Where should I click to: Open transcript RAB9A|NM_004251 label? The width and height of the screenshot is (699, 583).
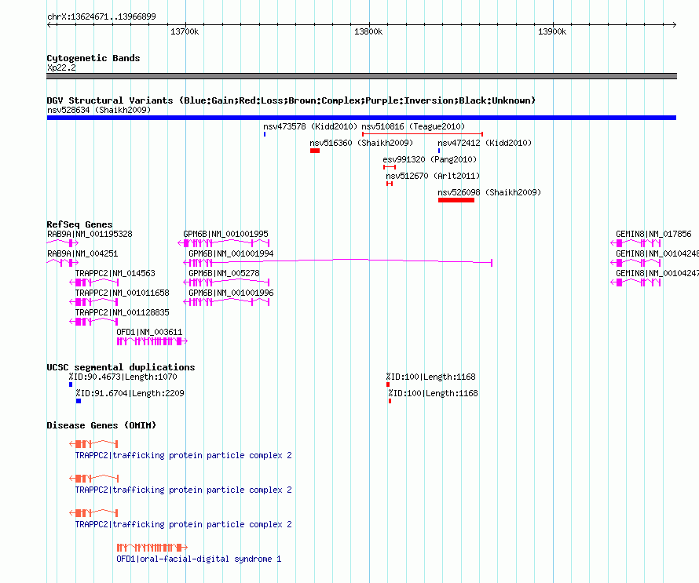(82, 254)
